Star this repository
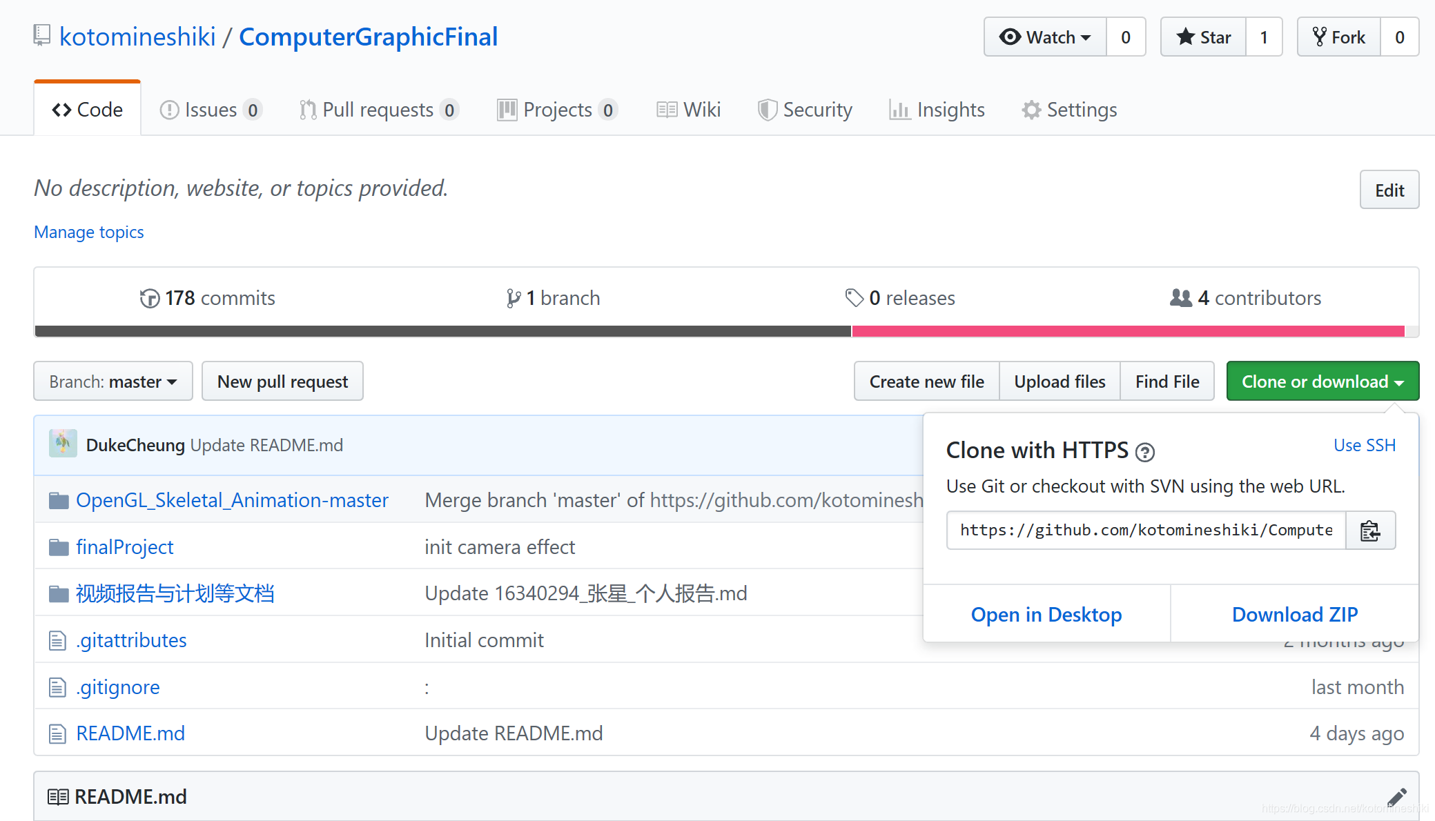 [x=1203, y=37]
